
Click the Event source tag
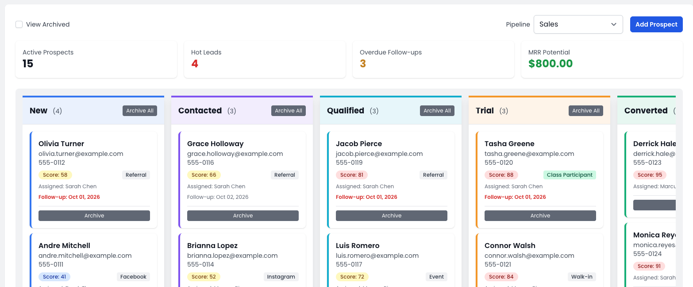(436, 277)
